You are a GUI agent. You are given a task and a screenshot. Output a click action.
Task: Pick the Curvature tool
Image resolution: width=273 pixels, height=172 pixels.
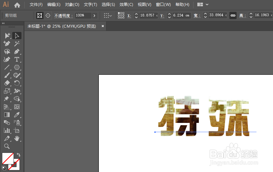click(7, 60)
